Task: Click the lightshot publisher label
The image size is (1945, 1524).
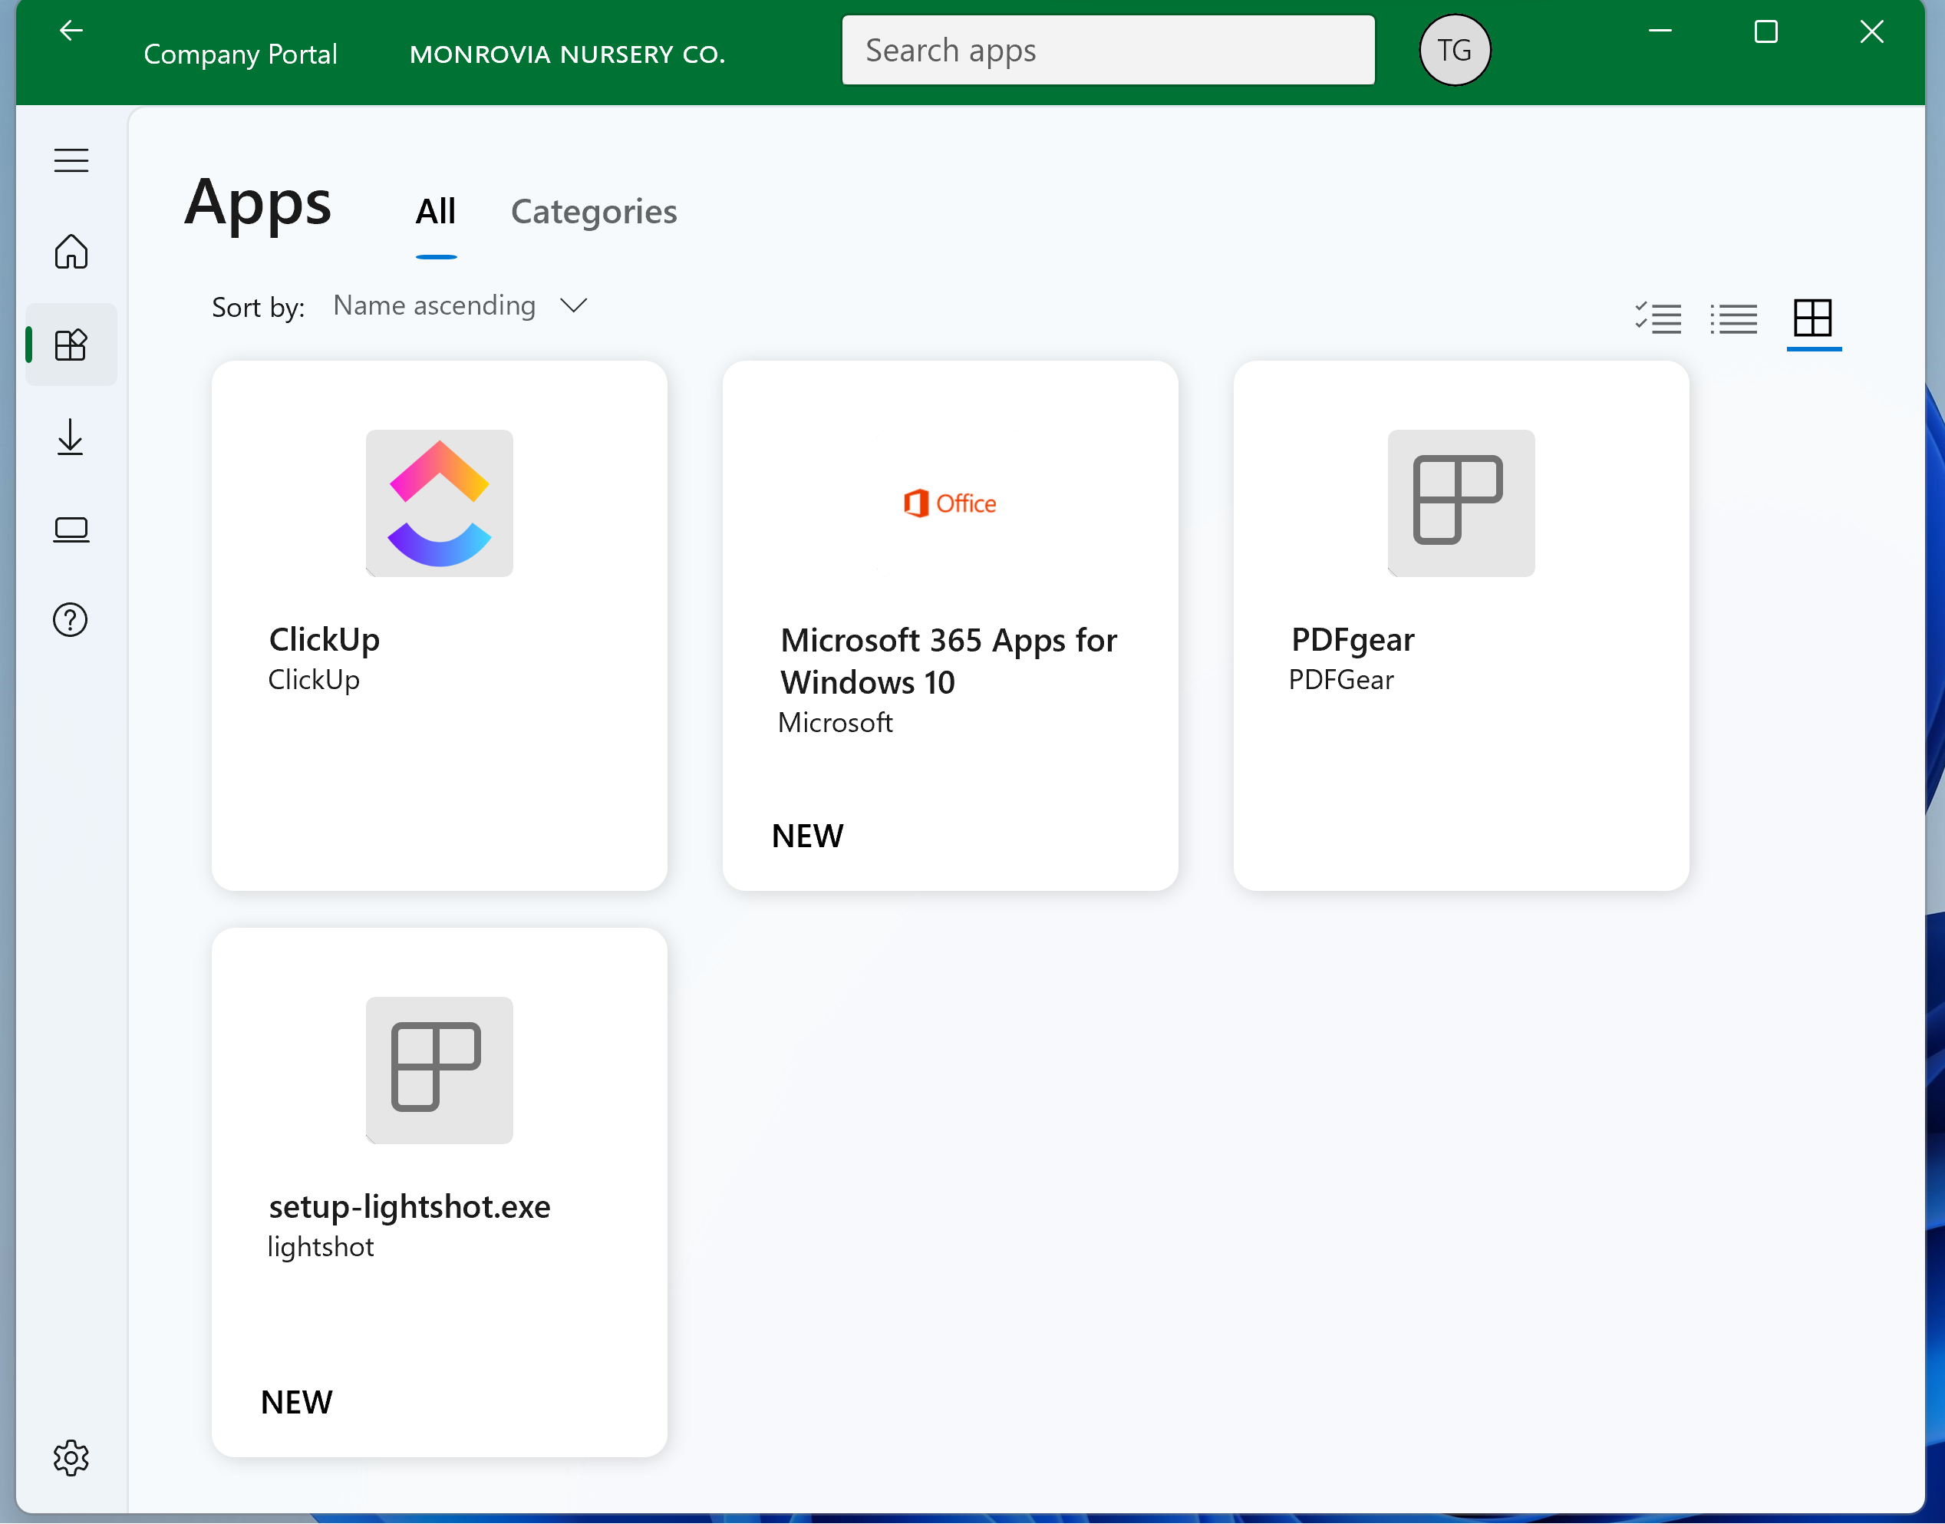Action: [x=321, y=1246]
